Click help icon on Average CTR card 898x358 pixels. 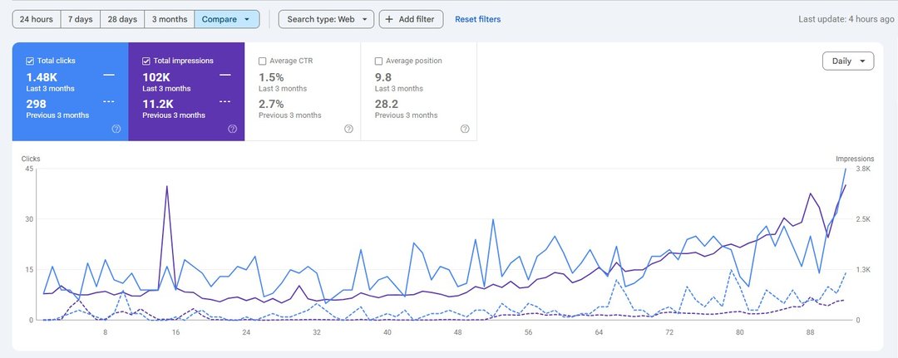(348, 129)
